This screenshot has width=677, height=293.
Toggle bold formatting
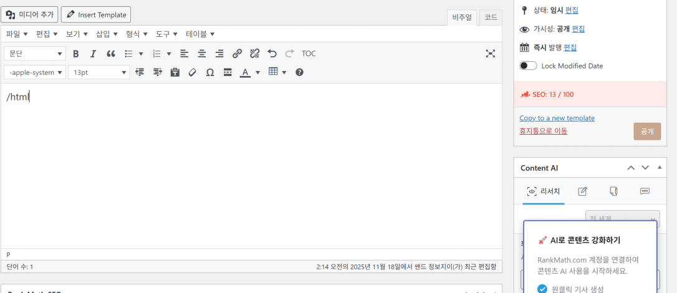click(x=76, y=54)
